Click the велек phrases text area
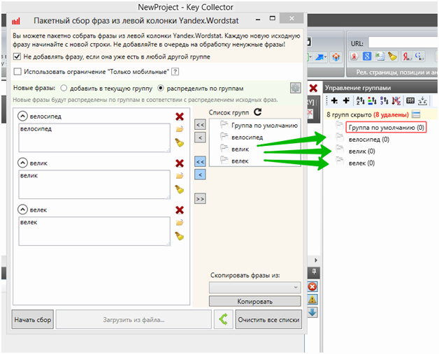The width and height of the screenshot is (439, 354). (94, 231)
